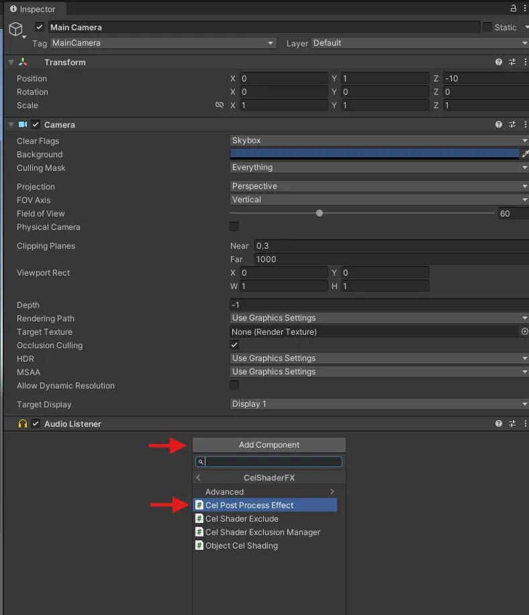
Task: Open Camera component more options menu
Action: click(525, 124)
